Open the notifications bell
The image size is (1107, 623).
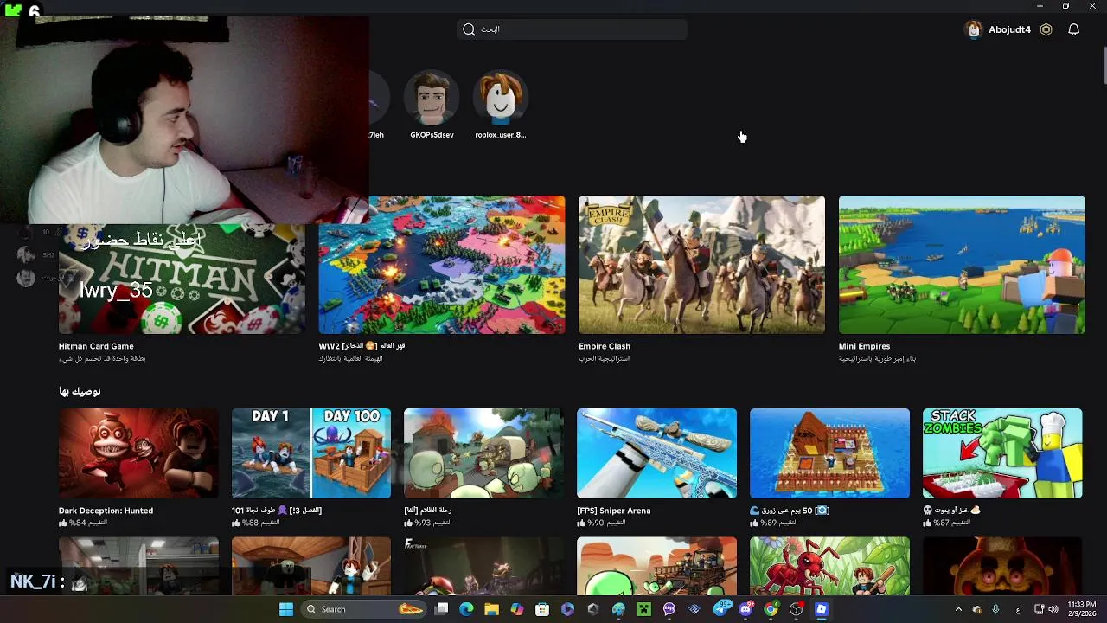pos(1073,29)
